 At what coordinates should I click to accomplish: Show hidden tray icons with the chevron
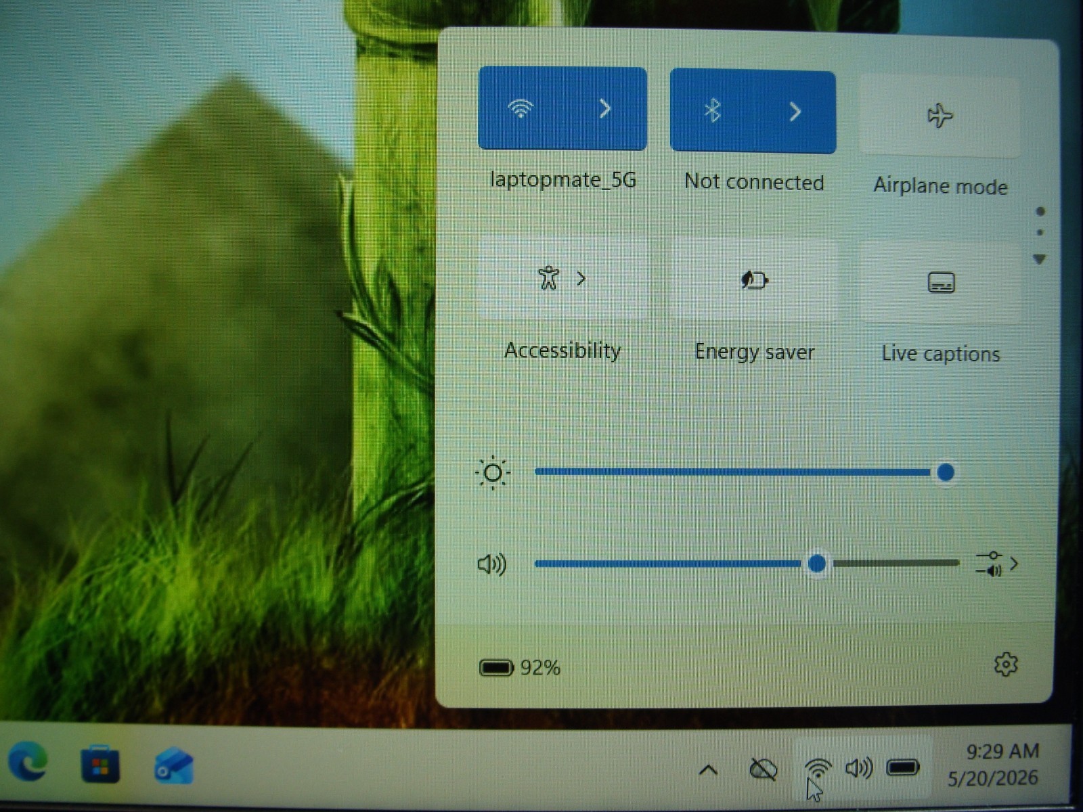pos(708,770)
